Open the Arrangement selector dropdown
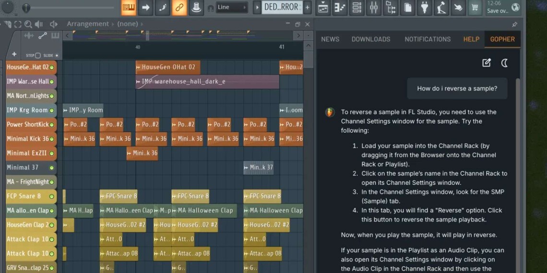The width and height of the screenshot is (547, 273). (88, 24)
